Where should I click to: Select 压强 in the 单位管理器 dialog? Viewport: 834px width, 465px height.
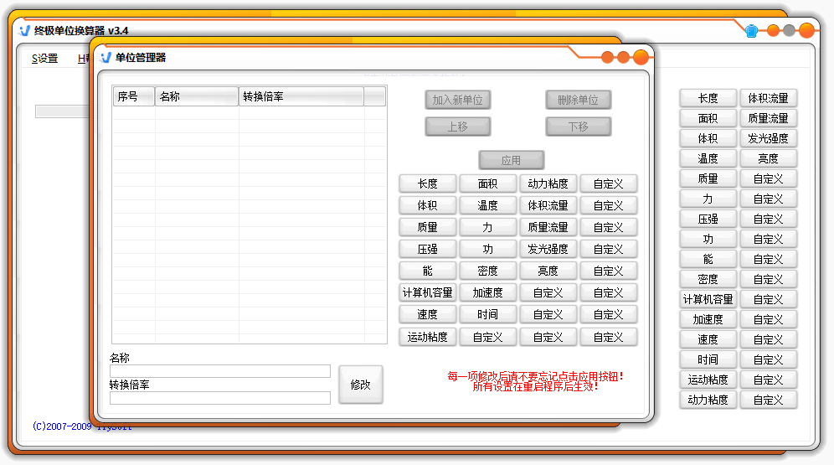(x=428, y=249)
